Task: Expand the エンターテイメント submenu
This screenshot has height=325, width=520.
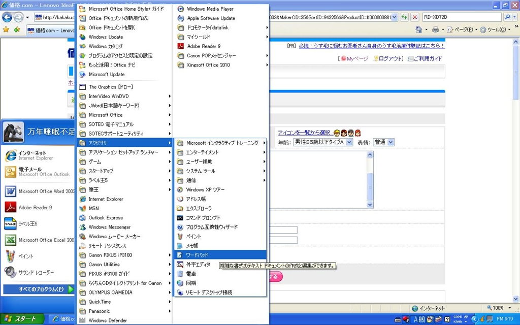Action: coord(220,152)
